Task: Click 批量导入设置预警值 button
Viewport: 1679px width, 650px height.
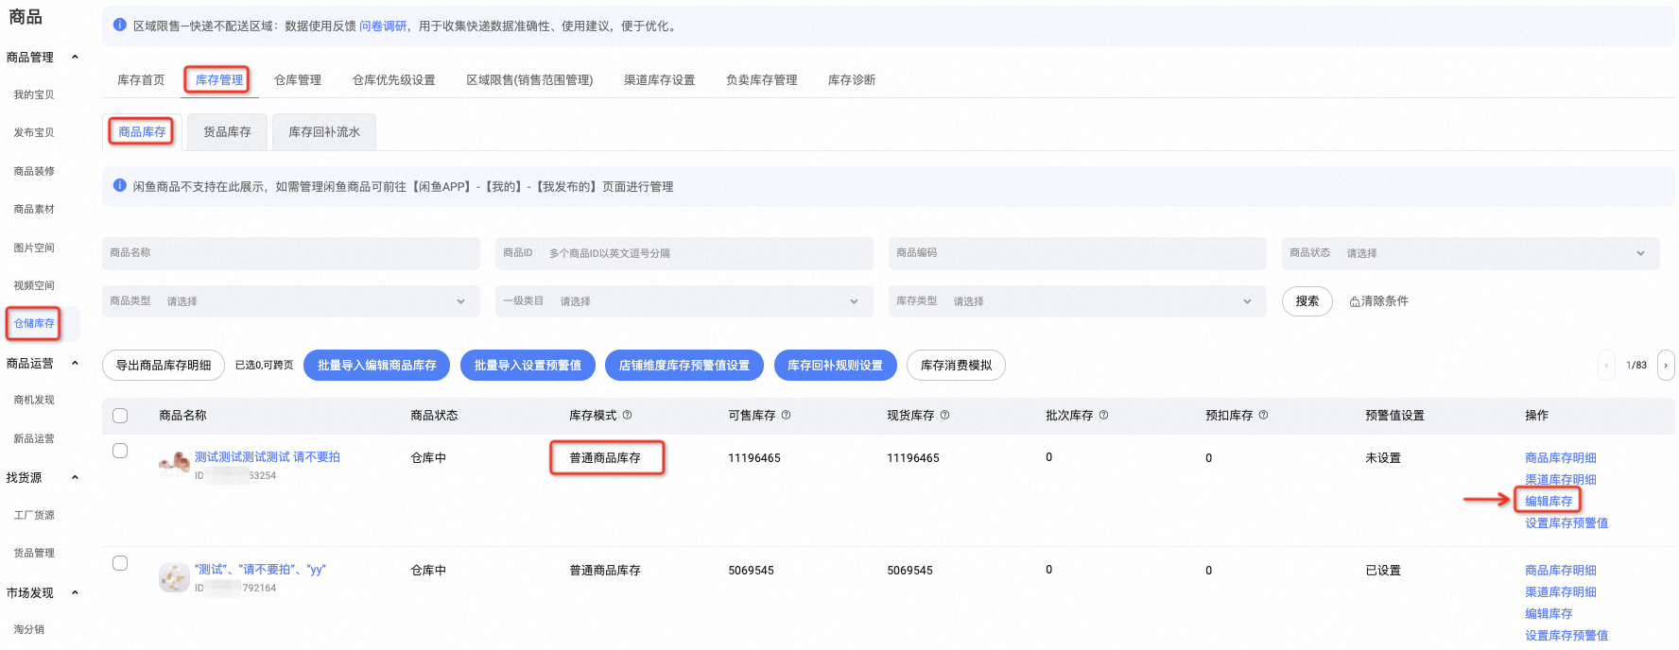Action: 528,366
